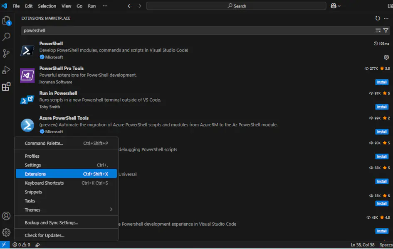
Task: Click Ln 58, Col 58 status entry
Action: coord(362,245)
